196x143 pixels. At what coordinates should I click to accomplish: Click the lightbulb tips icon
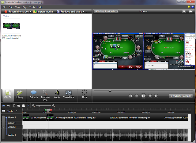[x=189, y=7]
